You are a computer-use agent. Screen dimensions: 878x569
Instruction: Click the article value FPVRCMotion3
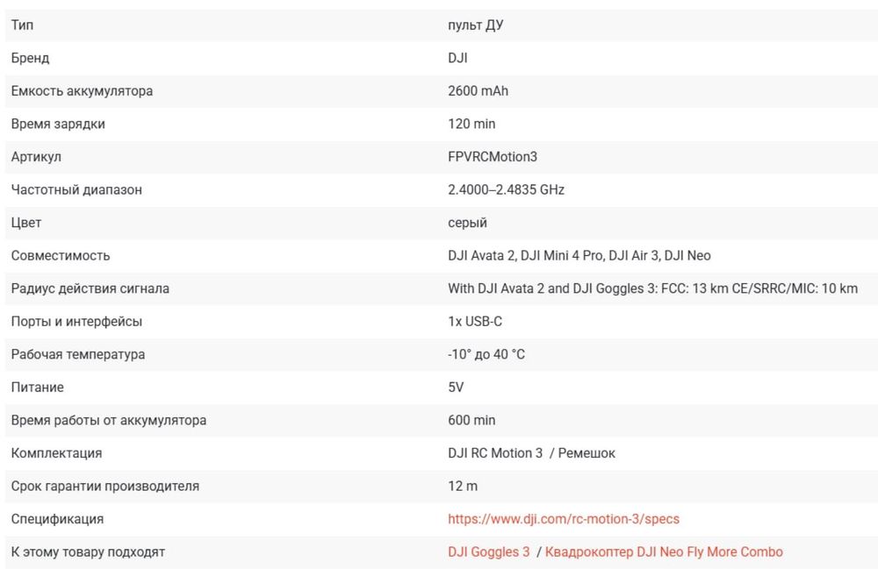(x=492, y=157)
